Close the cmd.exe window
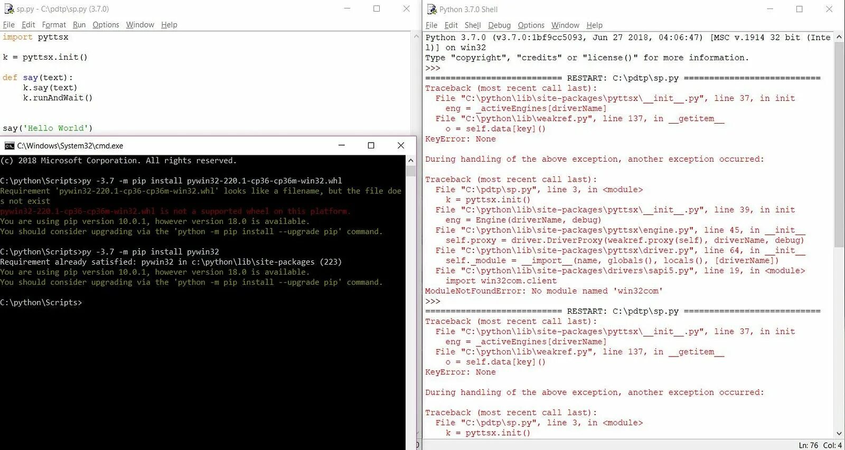Viewport: 845px width, 450px height. pos(401,145)
